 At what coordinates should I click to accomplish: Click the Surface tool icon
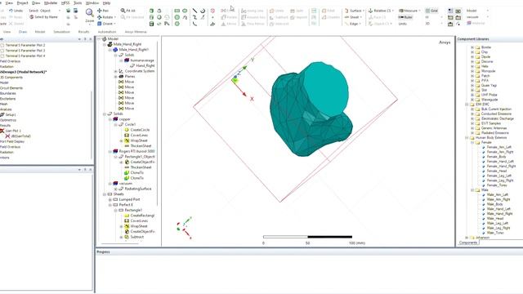[x=346, y=11]
